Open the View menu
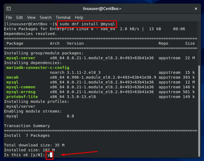Image resolution: width=204 pixels, height=161 pixels. pos(31,17)
